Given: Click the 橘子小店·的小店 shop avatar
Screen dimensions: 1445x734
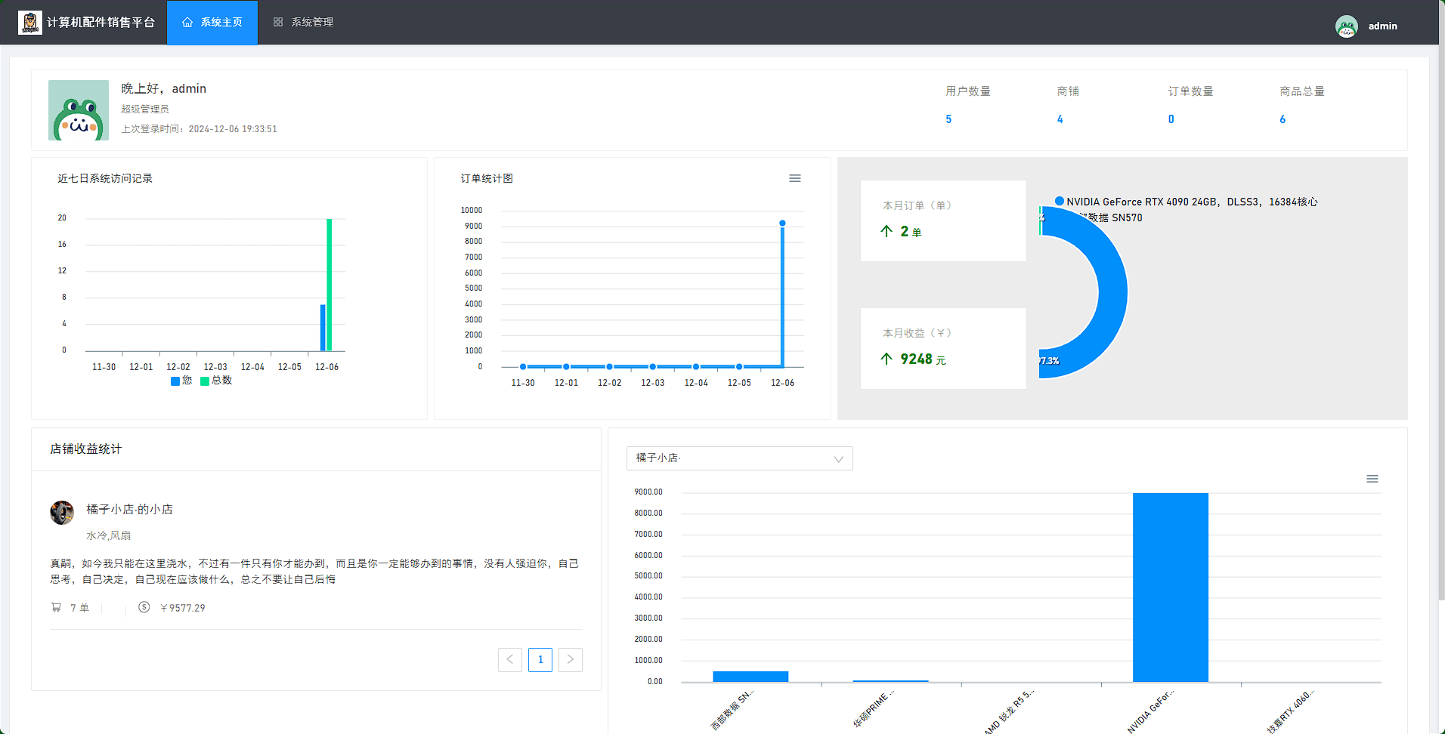Looking at the screenshot, I should point(62,513).
